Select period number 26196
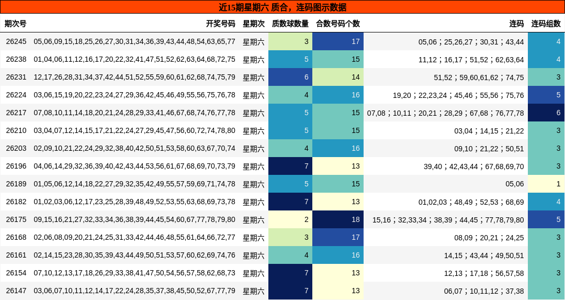 pos(16,166)
